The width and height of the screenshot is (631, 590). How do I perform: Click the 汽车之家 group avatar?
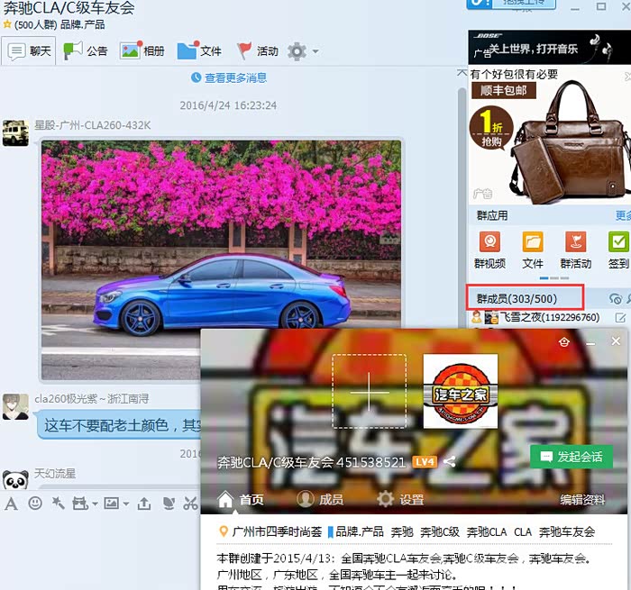click(x=461, y=391)
